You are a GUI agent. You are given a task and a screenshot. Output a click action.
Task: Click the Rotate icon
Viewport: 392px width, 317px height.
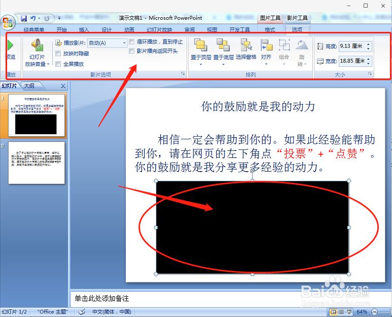[x=302, y=45]
